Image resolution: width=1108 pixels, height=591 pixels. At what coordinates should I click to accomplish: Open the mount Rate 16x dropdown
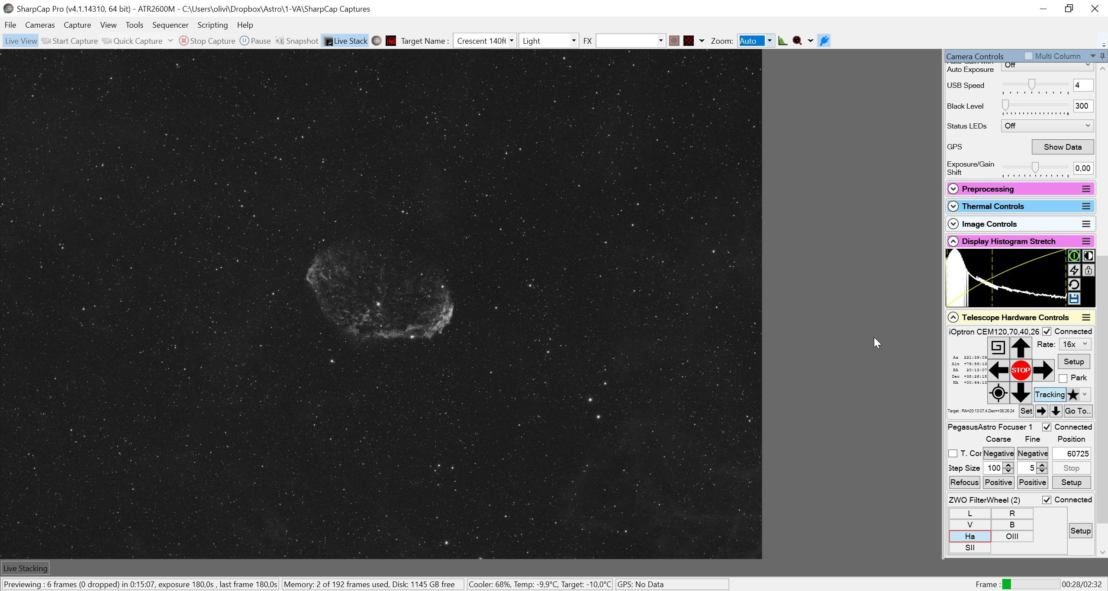(x=1075, y=344)
